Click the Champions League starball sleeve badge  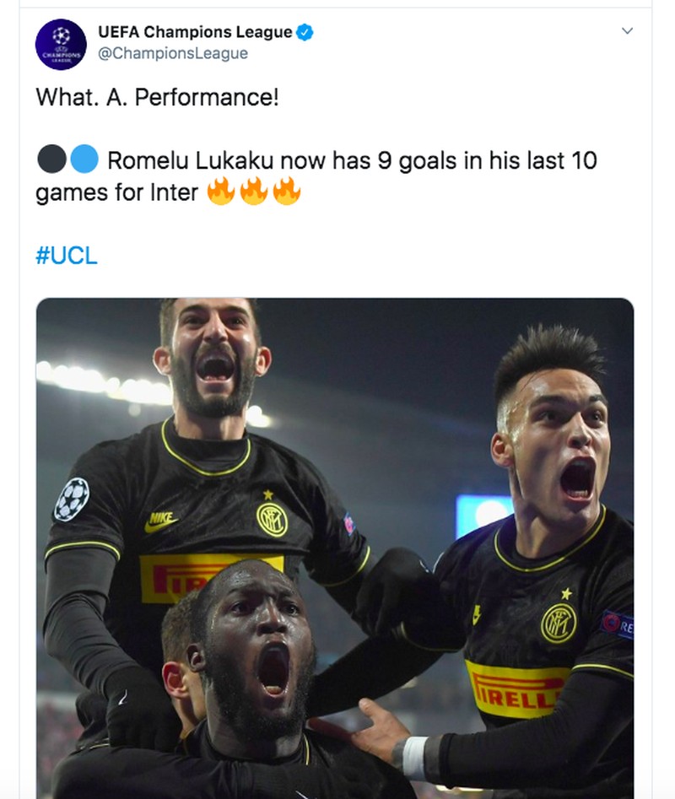(71, 499)
